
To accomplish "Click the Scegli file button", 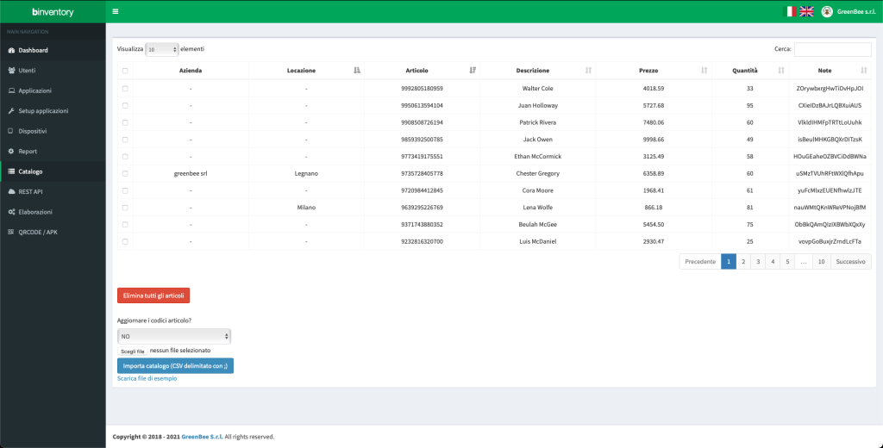I will [133, 351].
